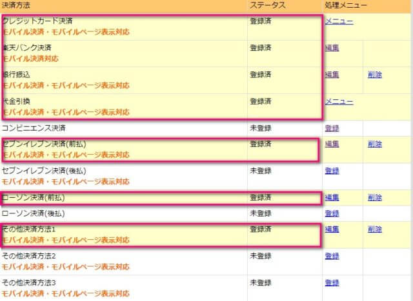Click 削除 for ローソン決済(前払)
This screenshot has height=301, width=413.
click(x=374, y=197)
